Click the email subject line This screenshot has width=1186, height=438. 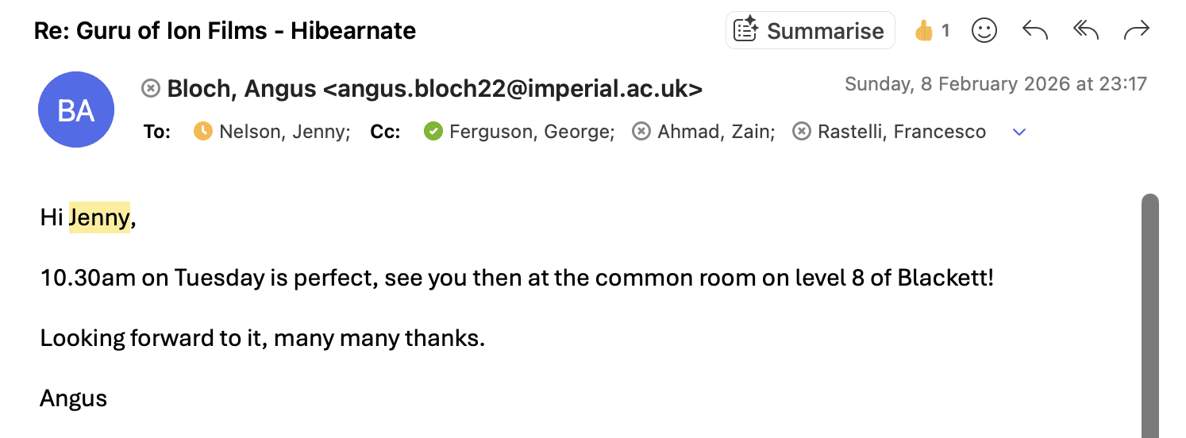point(225,31)
